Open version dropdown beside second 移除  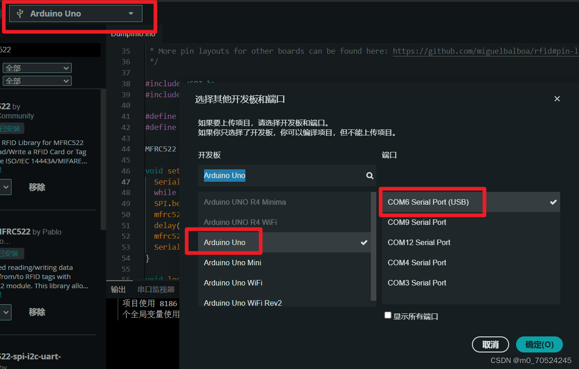6,312
